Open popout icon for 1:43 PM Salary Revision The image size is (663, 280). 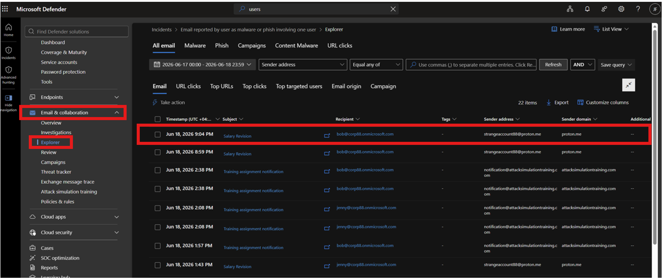pyautogui.click(x=327, y=266)
